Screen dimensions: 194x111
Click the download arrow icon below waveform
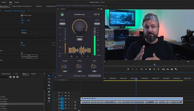pos(77,56)
